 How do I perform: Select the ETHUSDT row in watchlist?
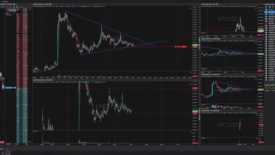270,14
